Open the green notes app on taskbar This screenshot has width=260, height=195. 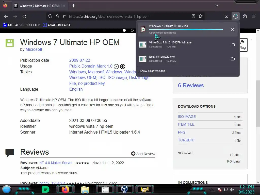[46, 189]
